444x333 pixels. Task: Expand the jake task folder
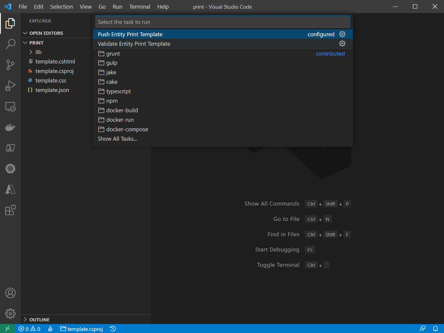click(x=223, y=73)
